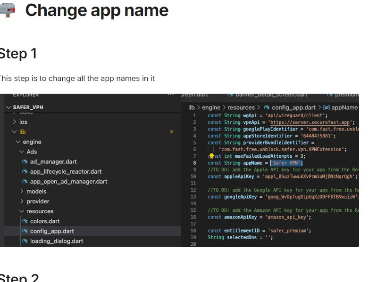Click the Dart icon of colors.dart
Image resolution: width=369 pixels, height=282 pixels.
coord(25,221)
